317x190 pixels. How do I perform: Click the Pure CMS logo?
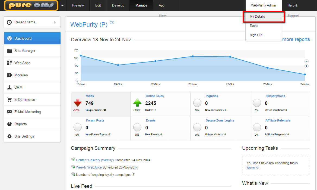coord(31,5)
